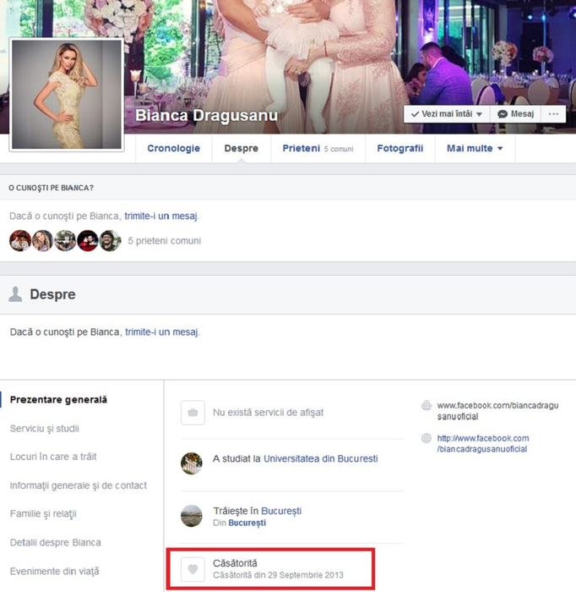Open third mutual friend avatar
576x592 pixels.
coord(65,240)
